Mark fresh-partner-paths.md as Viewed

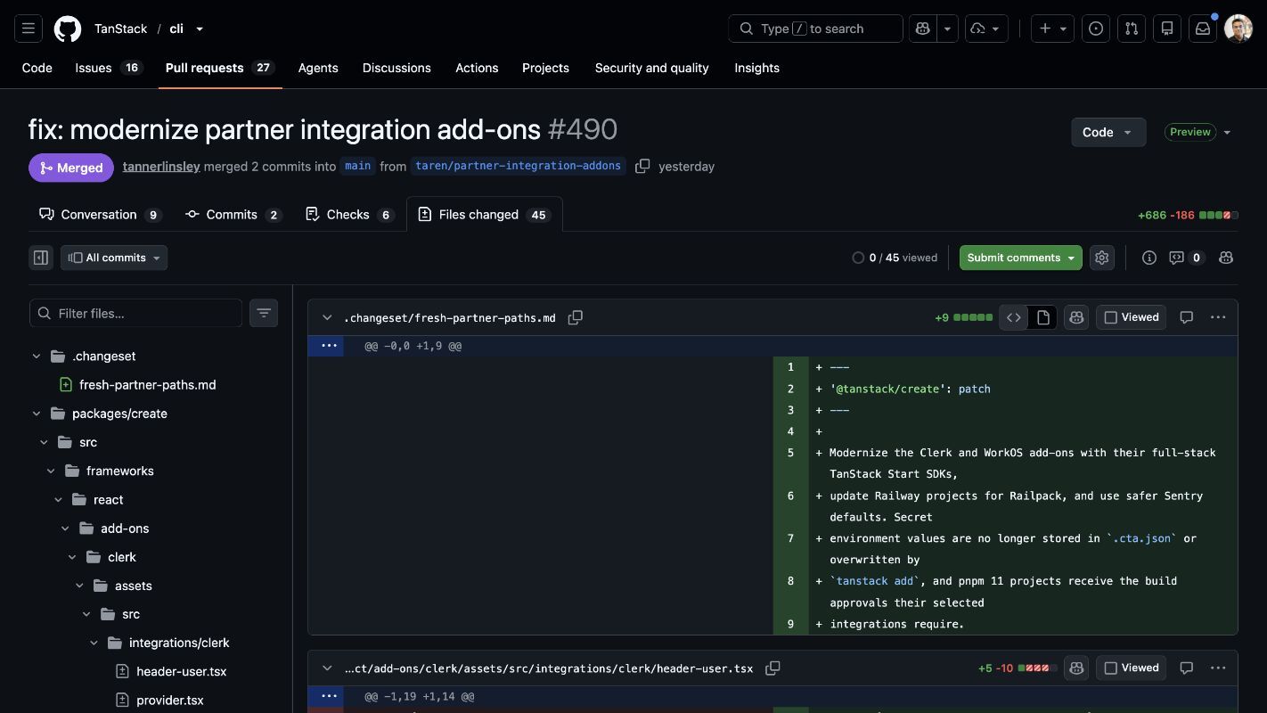1132,317
